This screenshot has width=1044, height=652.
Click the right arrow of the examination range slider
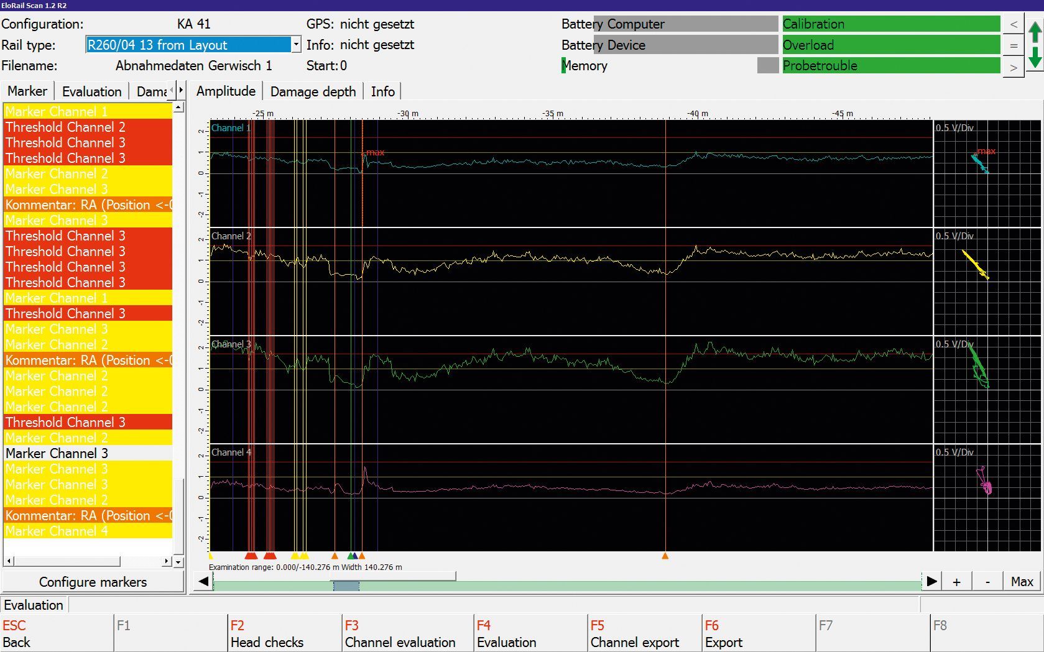point(932,582)
